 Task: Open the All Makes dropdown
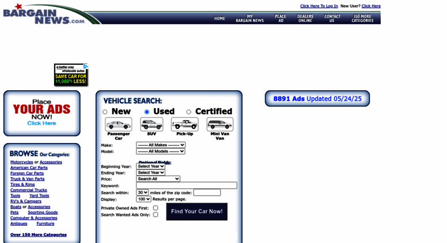(x=161, y=145)
